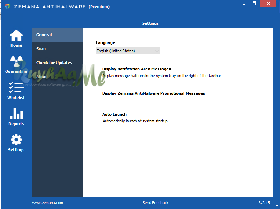Click the Settings gear icon
The image size is (280, 209).
coord(16,140)
